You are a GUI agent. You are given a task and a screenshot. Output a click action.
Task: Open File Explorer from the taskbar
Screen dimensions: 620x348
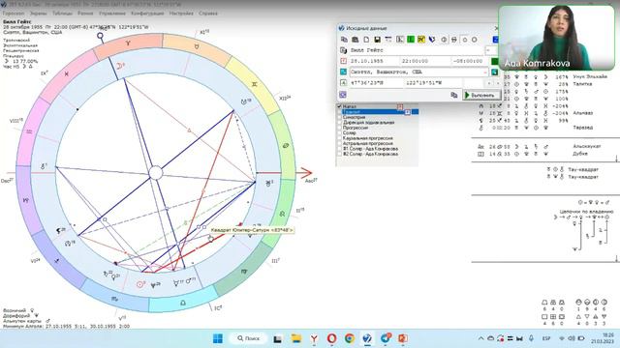click(295, 338)
